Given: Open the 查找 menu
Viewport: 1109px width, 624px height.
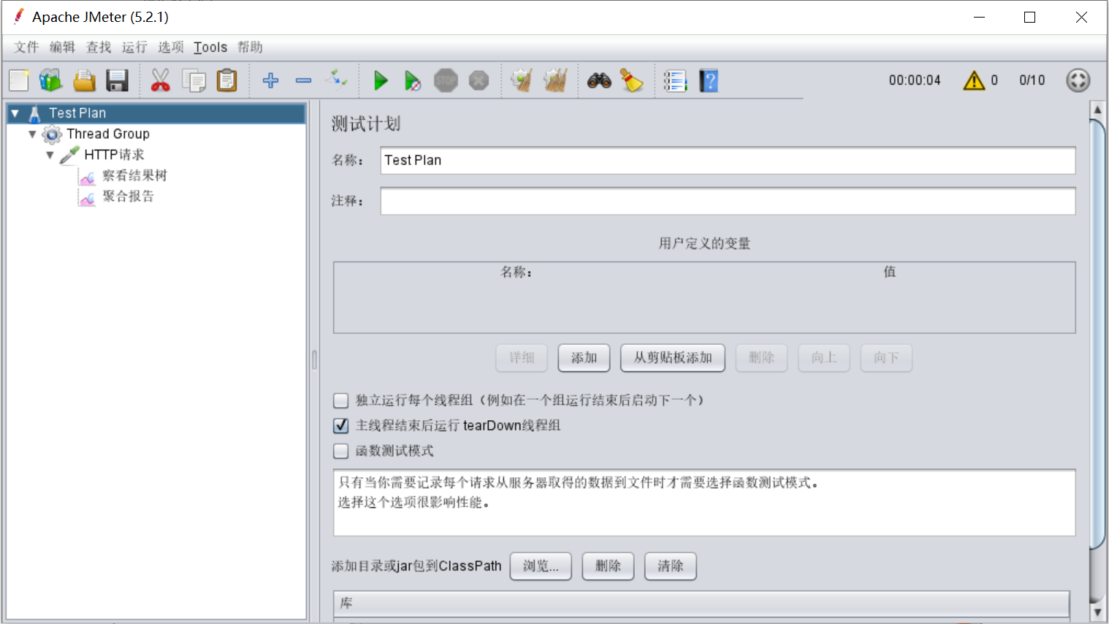Looking at the screenshot, I should pos(99,47).
